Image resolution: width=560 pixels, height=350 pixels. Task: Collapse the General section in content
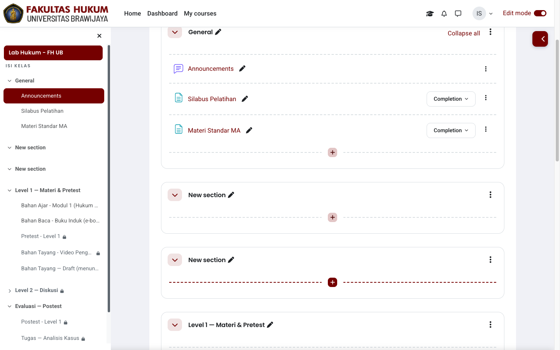pos(175,32)
